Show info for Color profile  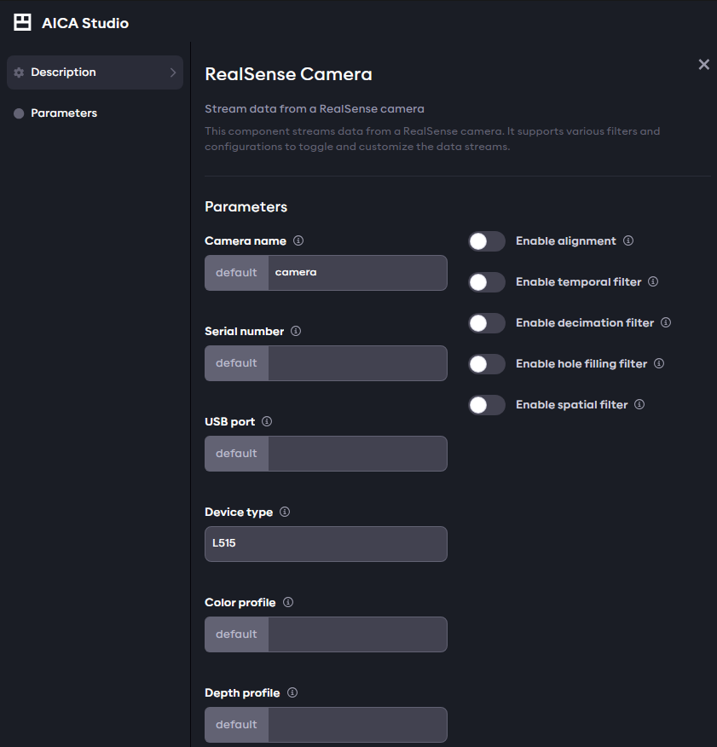tap(288, 602)
